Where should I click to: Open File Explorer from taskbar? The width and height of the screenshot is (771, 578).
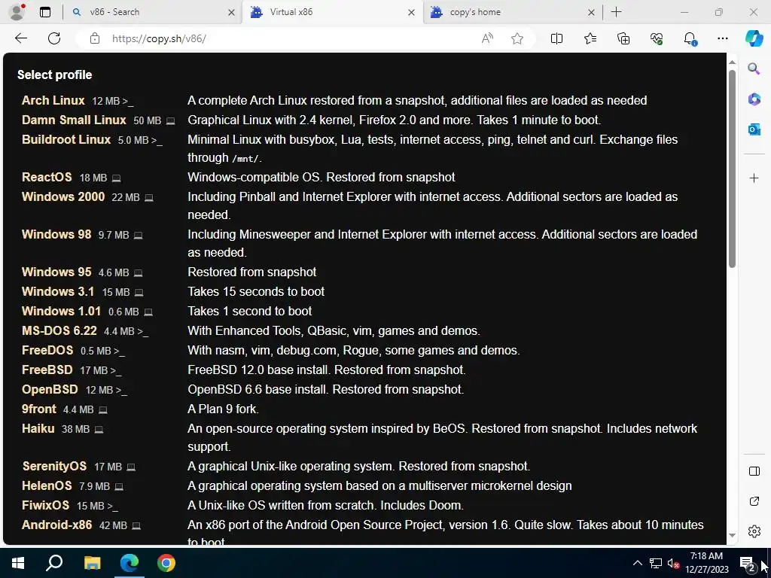[92, 563]
